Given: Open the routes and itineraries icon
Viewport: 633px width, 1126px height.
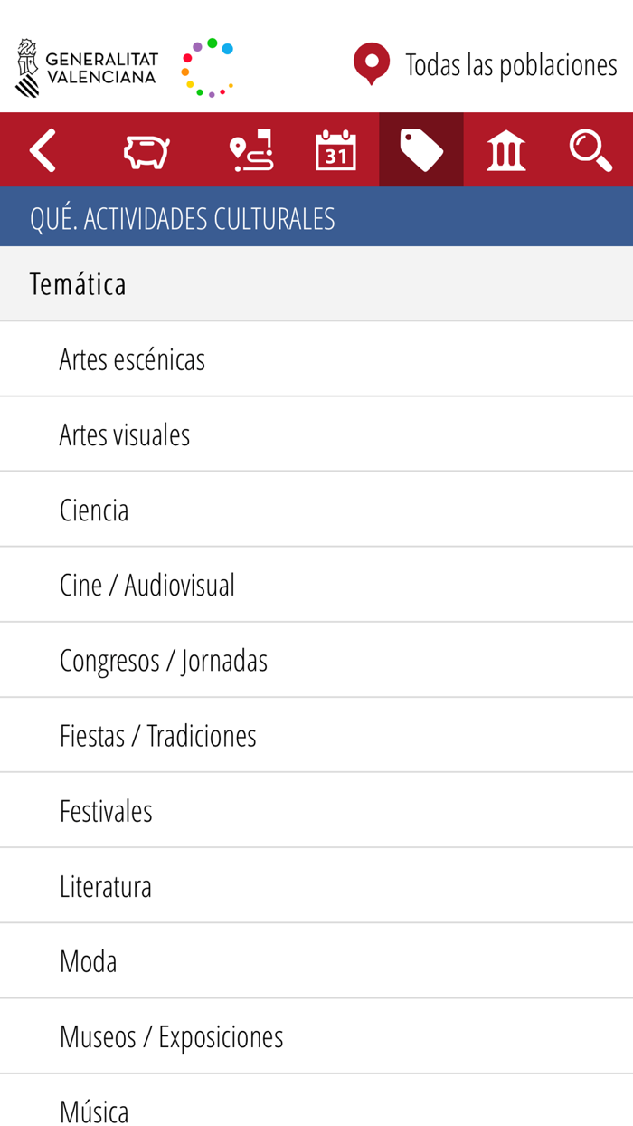Looking at the screenshot, I should [250, 149].
